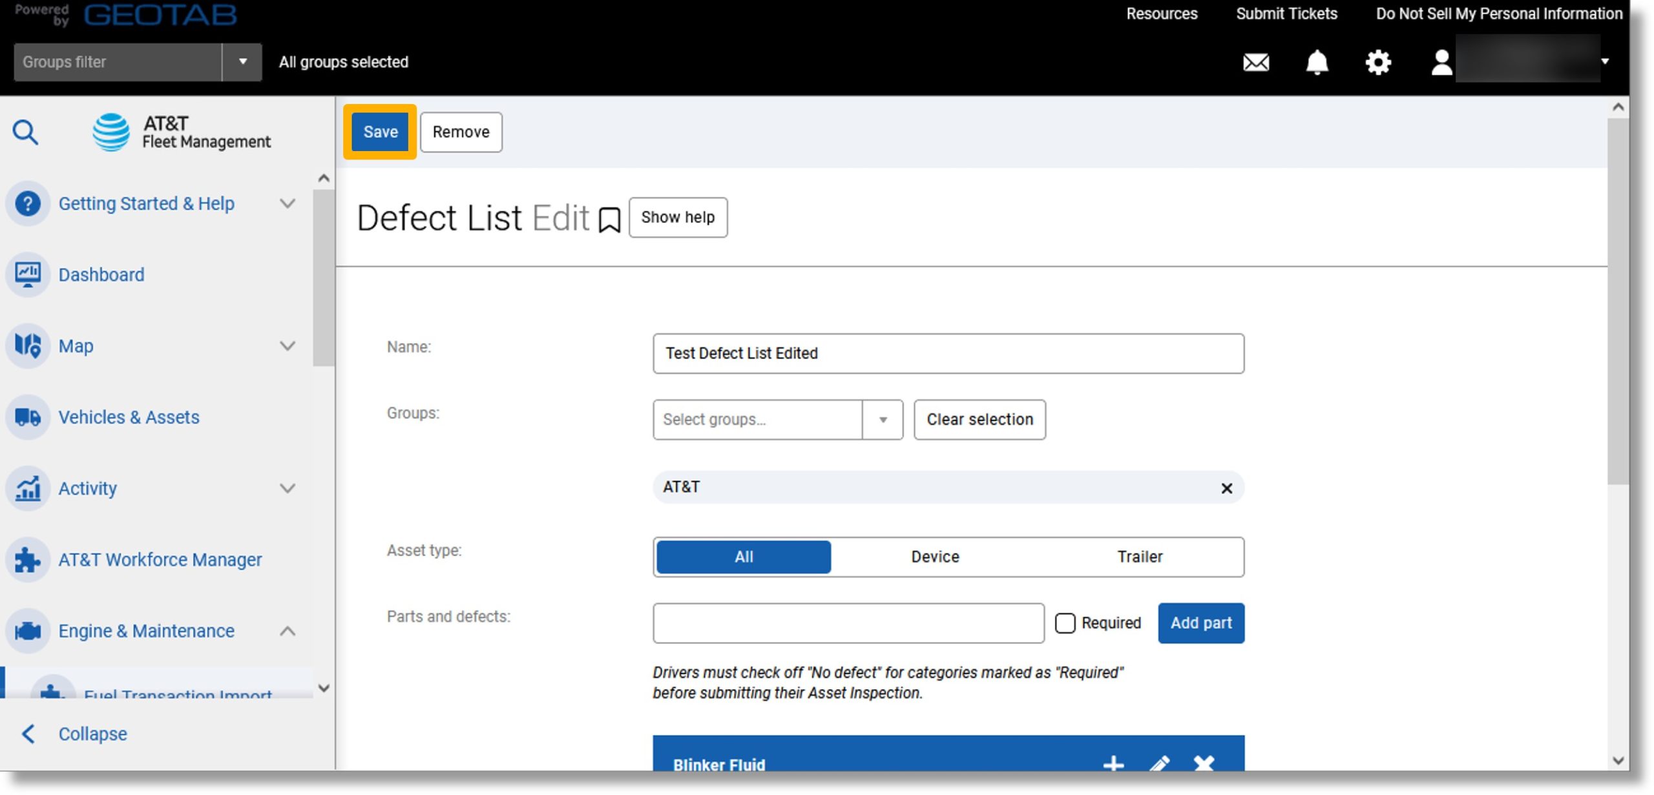This screenshot has width=1654, height=795.
Task: Open settings gear icon
Action: (1377, 62)
